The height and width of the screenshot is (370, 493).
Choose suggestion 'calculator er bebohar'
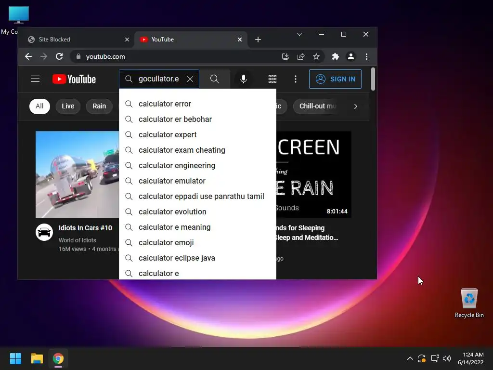click(x=197, y=119)
